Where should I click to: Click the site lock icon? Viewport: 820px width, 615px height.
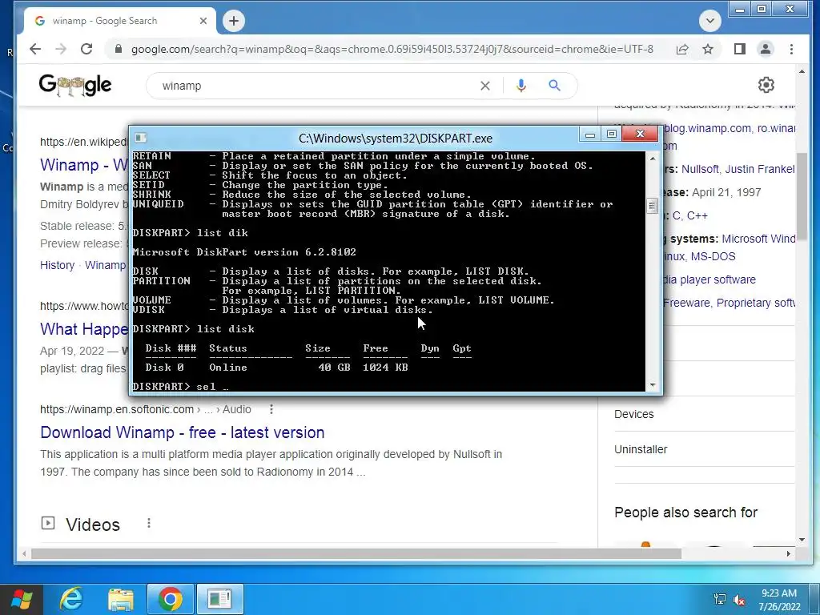click(x=119, y=49)
